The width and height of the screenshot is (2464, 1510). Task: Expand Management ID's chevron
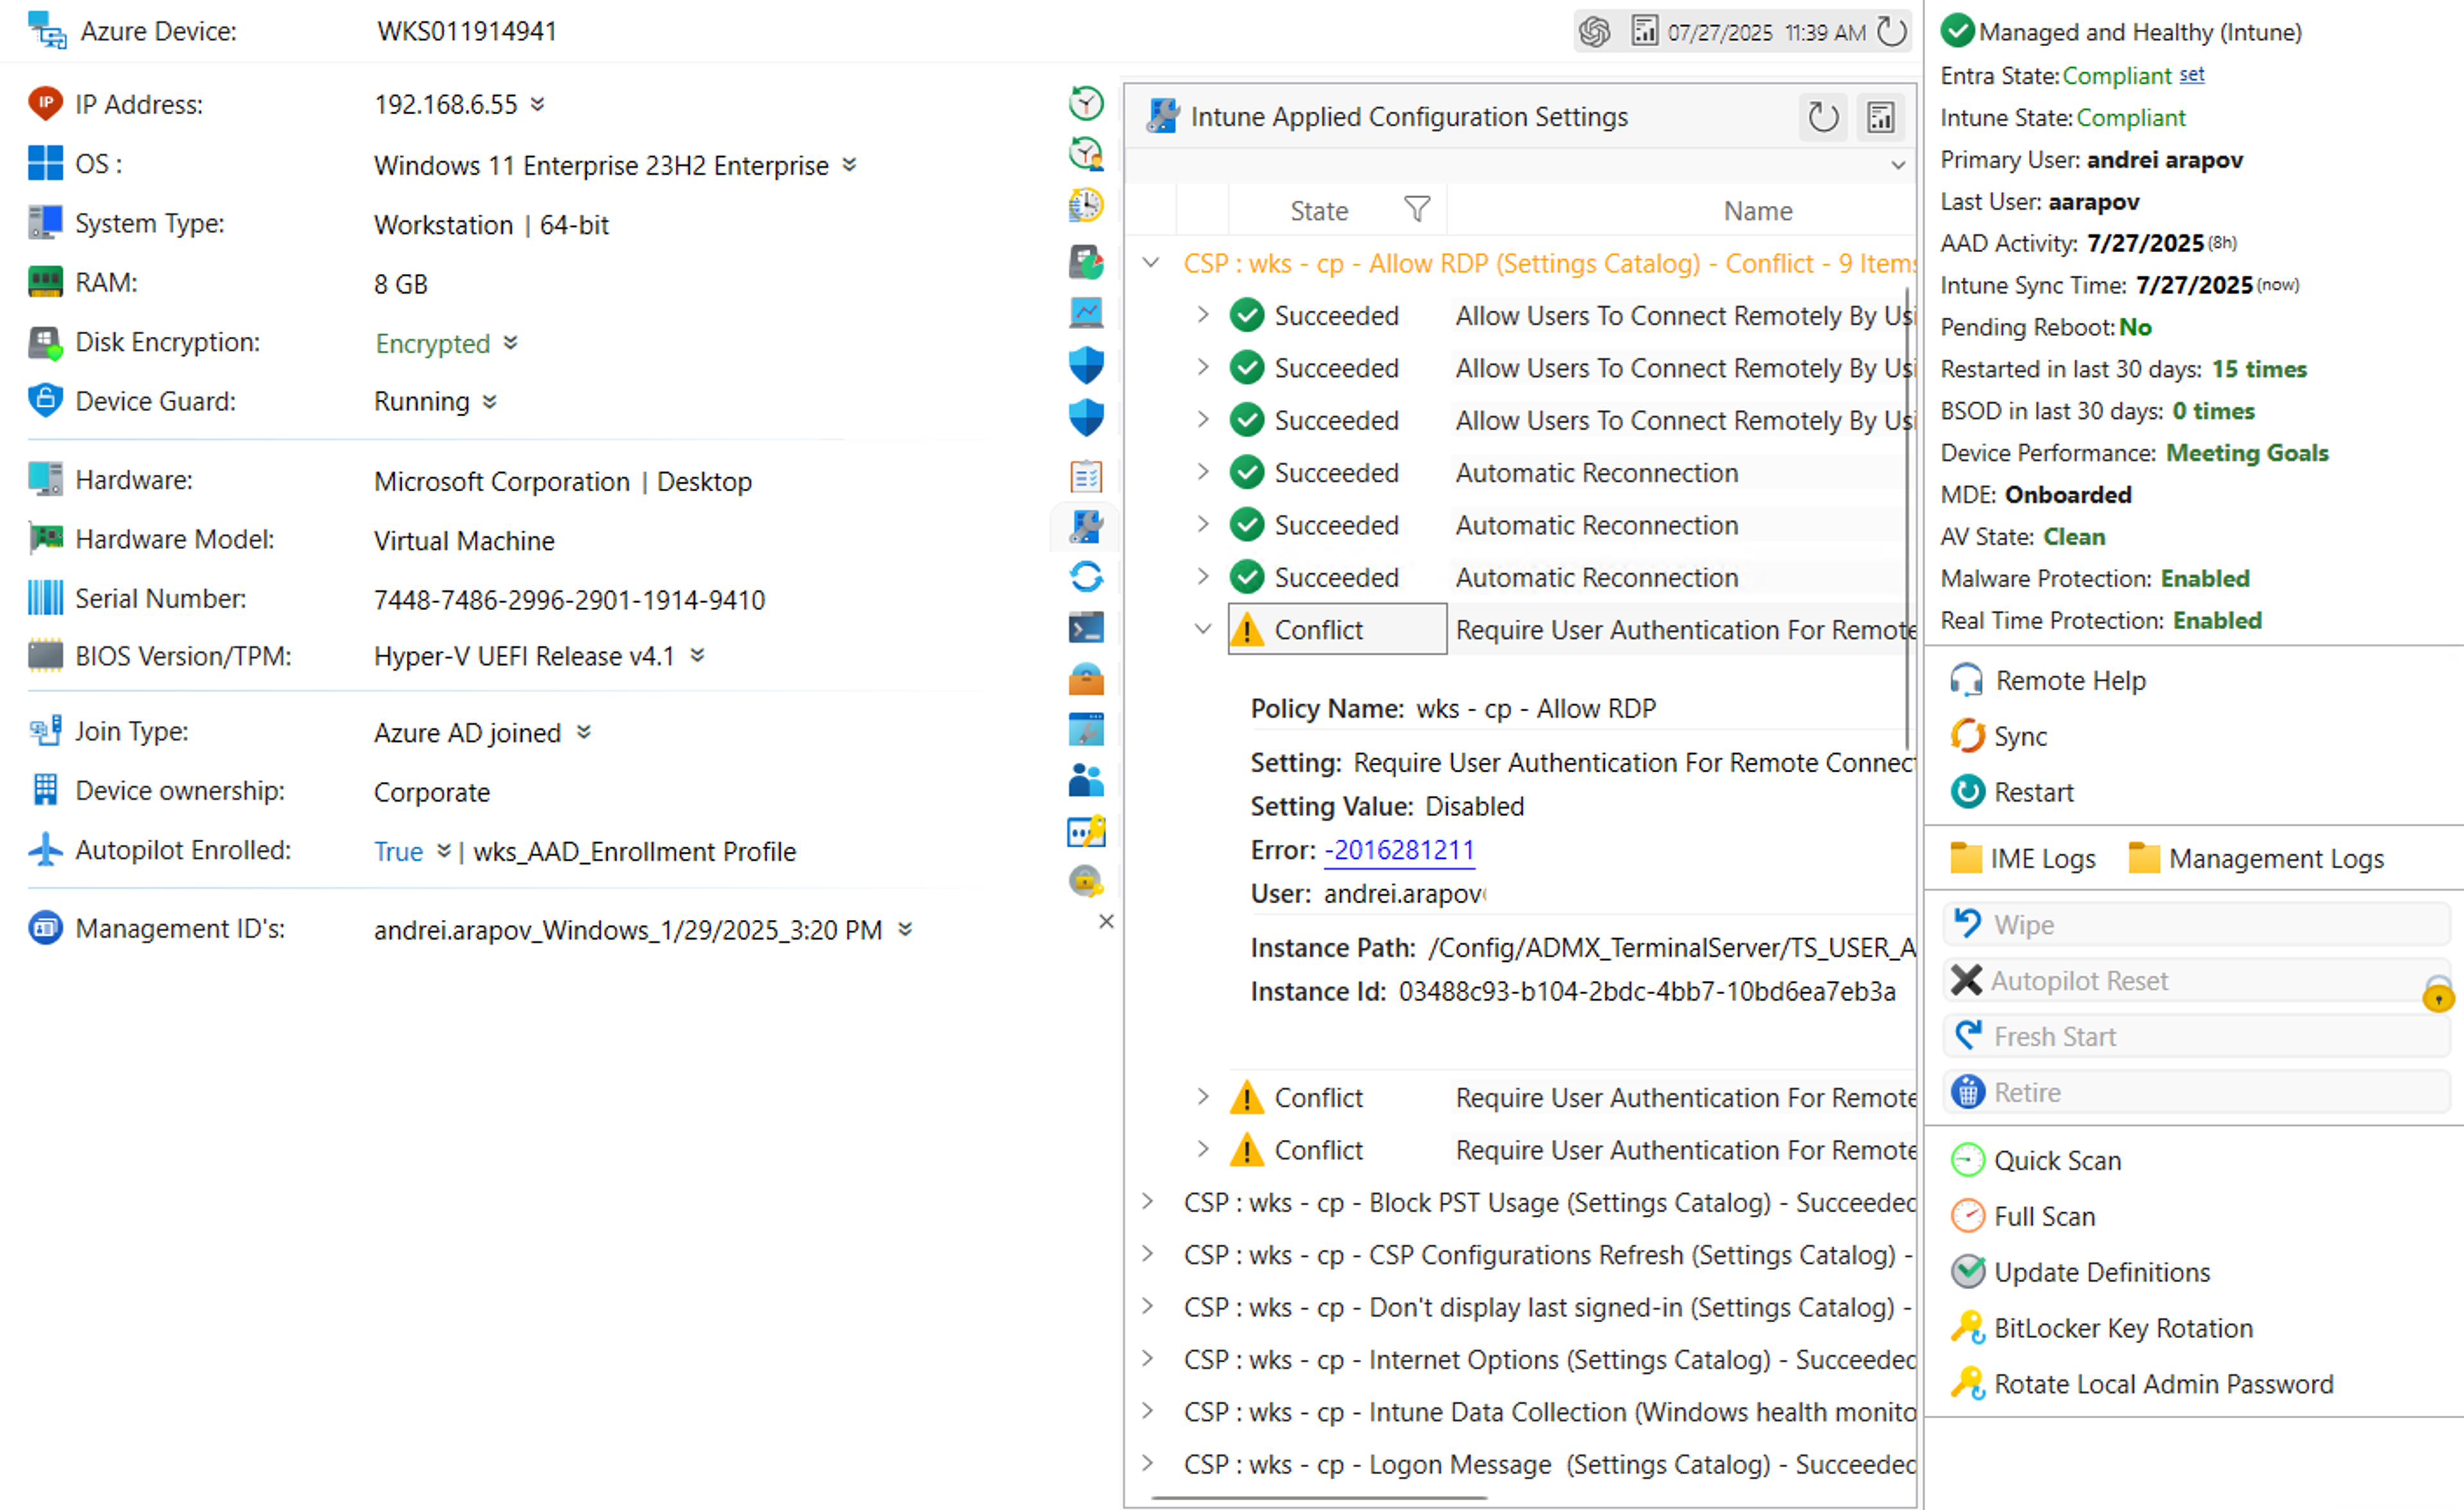coord(905,930)
